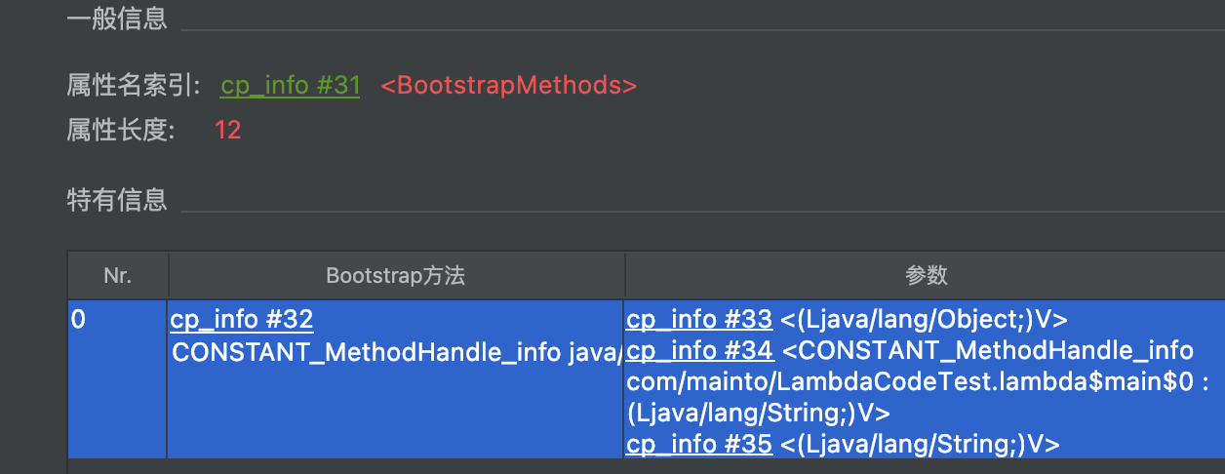Open the cp_info #31 attribute name link
Image resolution: width=1225 pixels, height=474 pixels.
291,86
